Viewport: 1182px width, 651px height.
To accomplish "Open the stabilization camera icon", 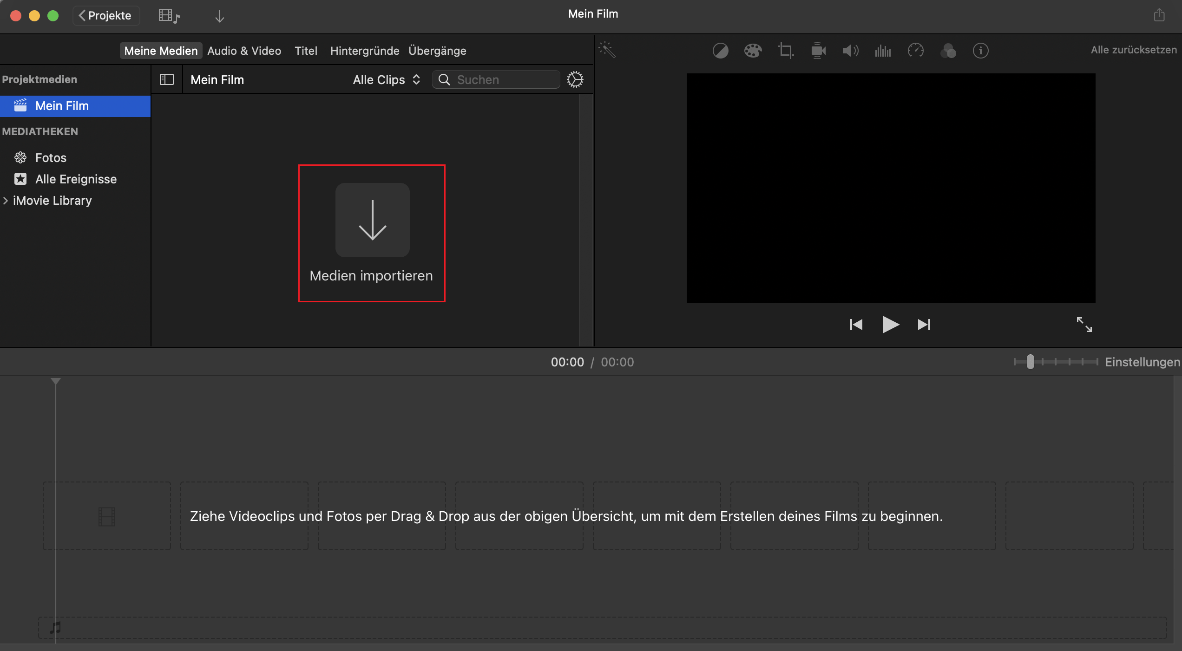I will coord(818,50).
